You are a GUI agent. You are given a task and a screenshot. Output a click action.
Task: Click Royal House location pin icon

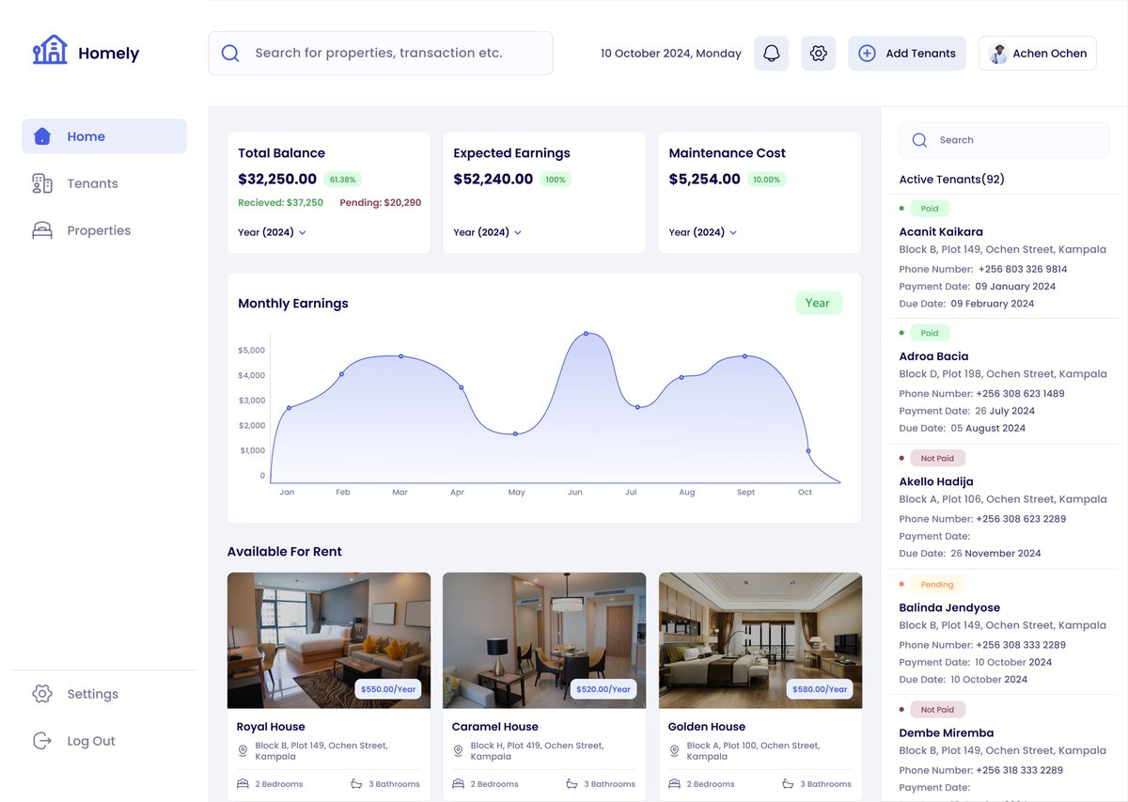coord(243,751)
